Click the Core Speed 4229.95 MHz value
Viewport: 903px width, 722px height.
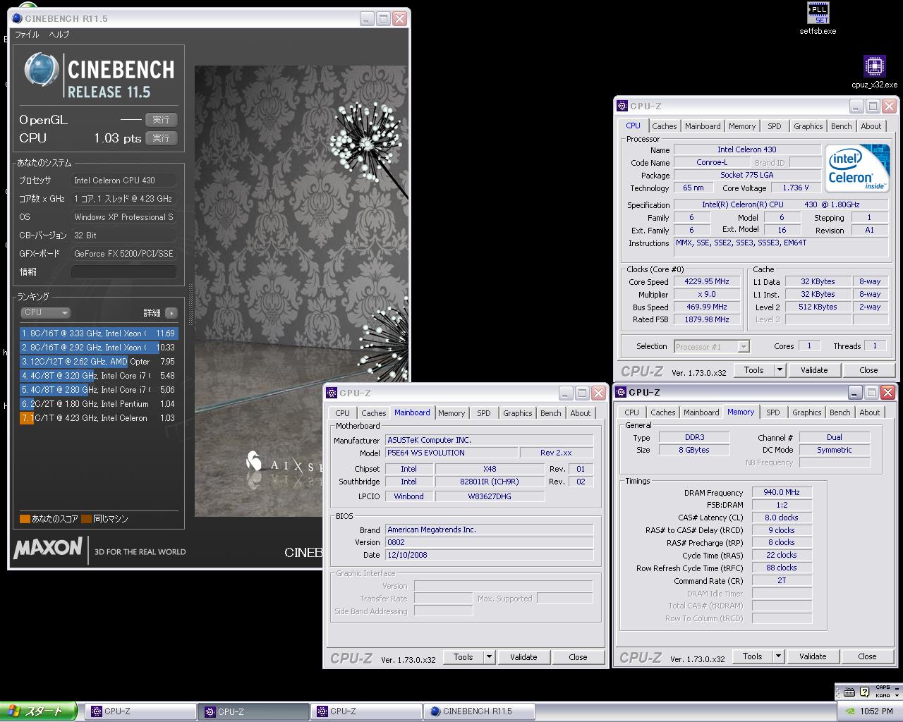point(706,282)
